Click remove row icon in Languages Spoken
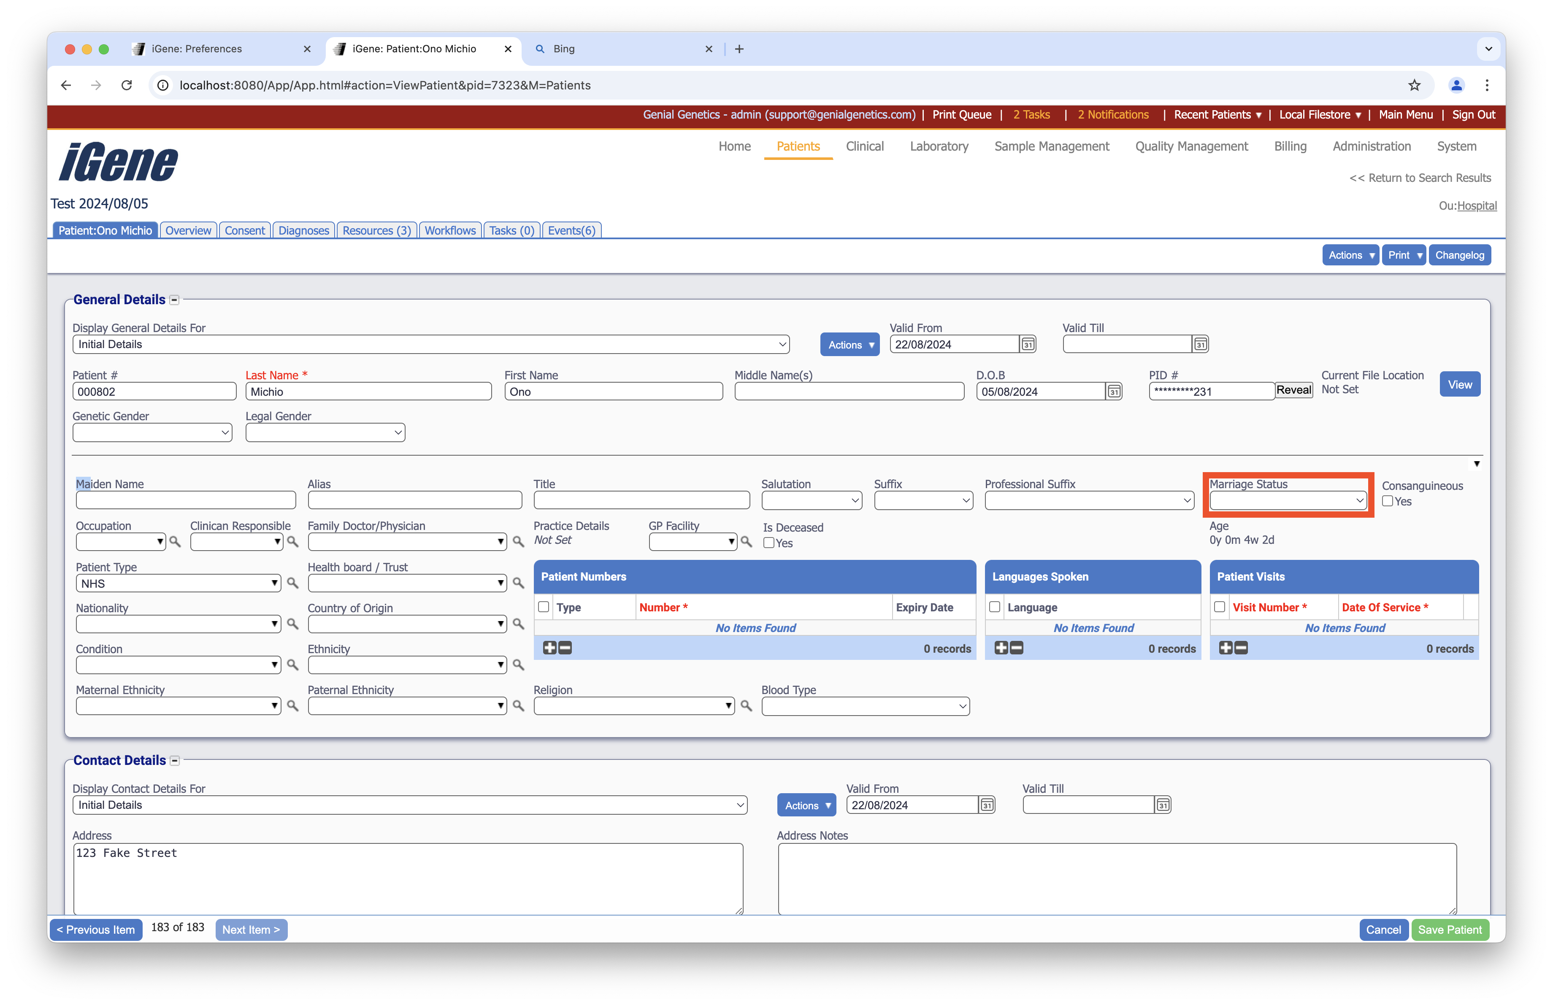Screen dimensions: 1553x1005 tap(1017, 648)
